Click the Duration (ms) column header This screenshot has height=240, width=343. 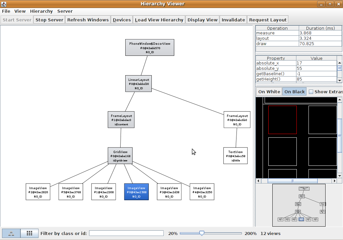320,28
